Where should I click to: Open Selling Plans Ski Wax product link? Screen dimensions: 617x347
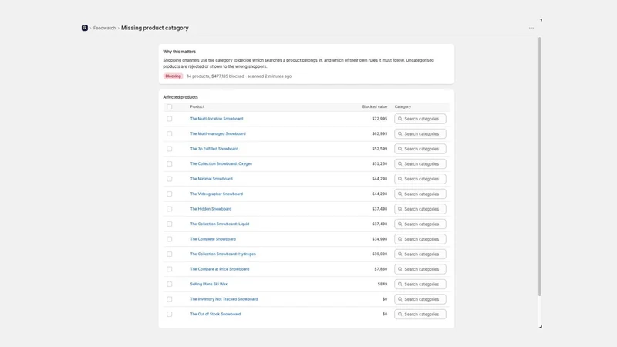[208, 284]
